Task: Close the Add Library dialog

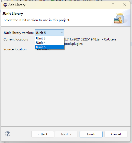Action: click(x=125, y=5)
